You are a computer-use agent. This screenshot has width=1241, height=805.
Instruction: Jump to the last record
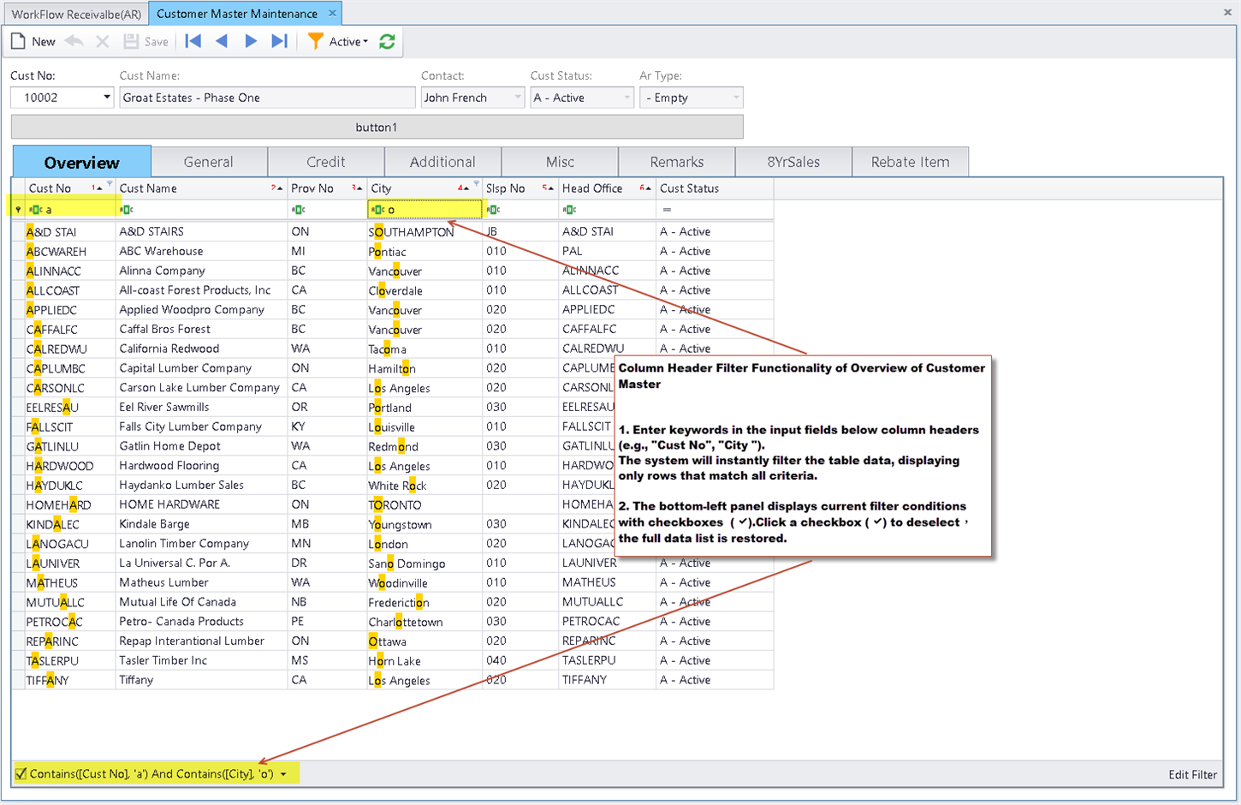coord(279,41)
